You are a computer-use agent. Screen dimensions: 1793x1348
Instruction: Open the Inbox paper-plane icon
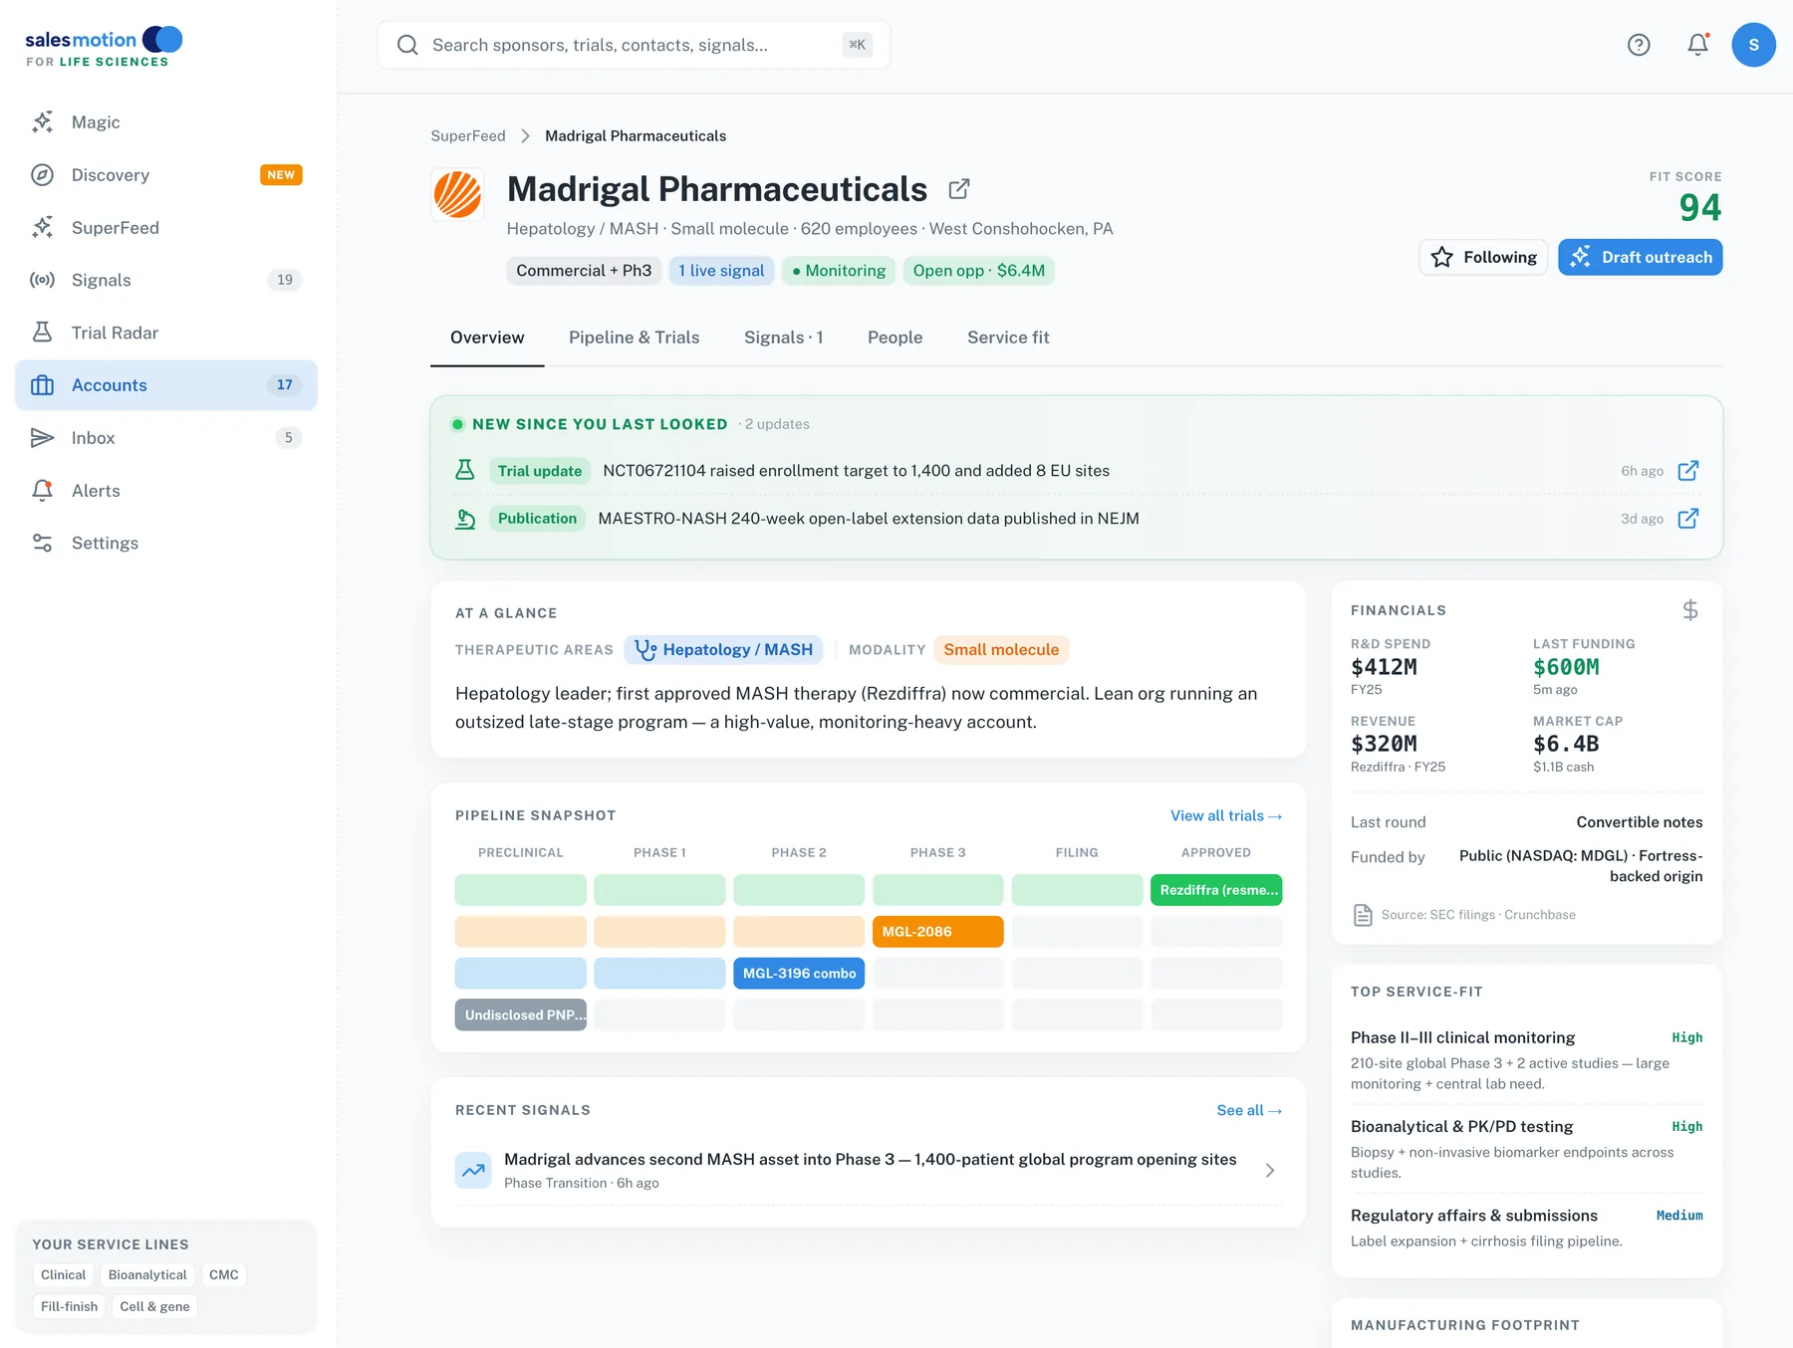click(x=42, y=438)
